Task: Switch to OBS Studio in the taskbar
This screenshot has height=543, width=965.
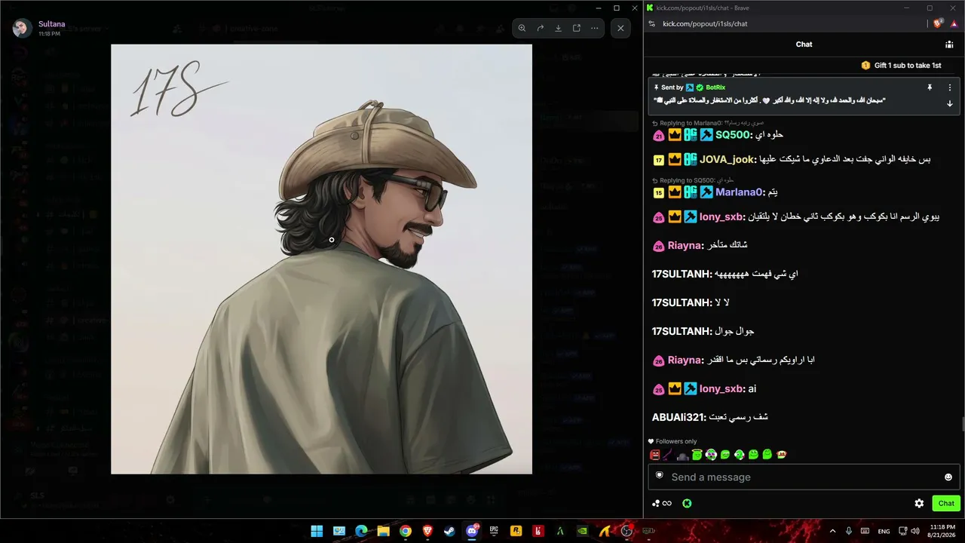Action: (626, 531)
